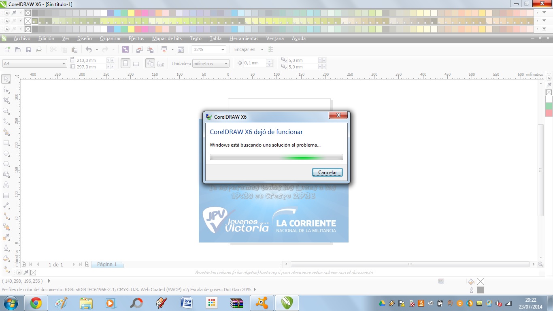Open the Ayuda menu
Image resolution: width=553 pixels, height=311 pixels.
click(299, 38)
